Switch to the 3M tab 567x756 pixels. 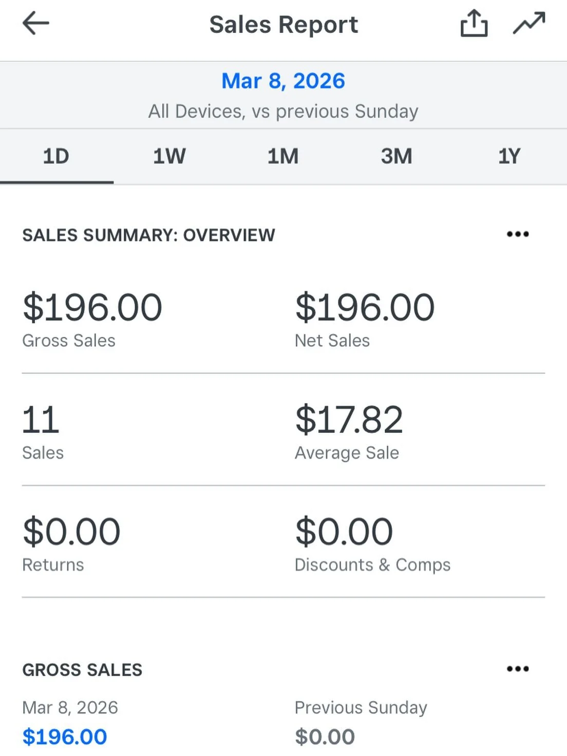(396, 156)
